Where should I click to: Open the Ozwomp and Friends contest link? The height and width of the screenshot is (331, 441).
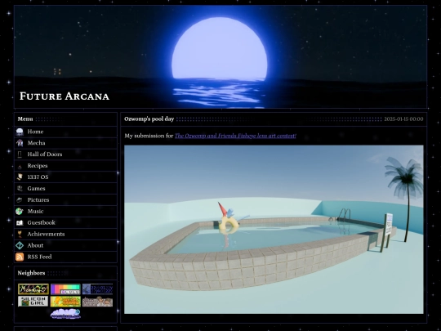(x=235, y=136)
